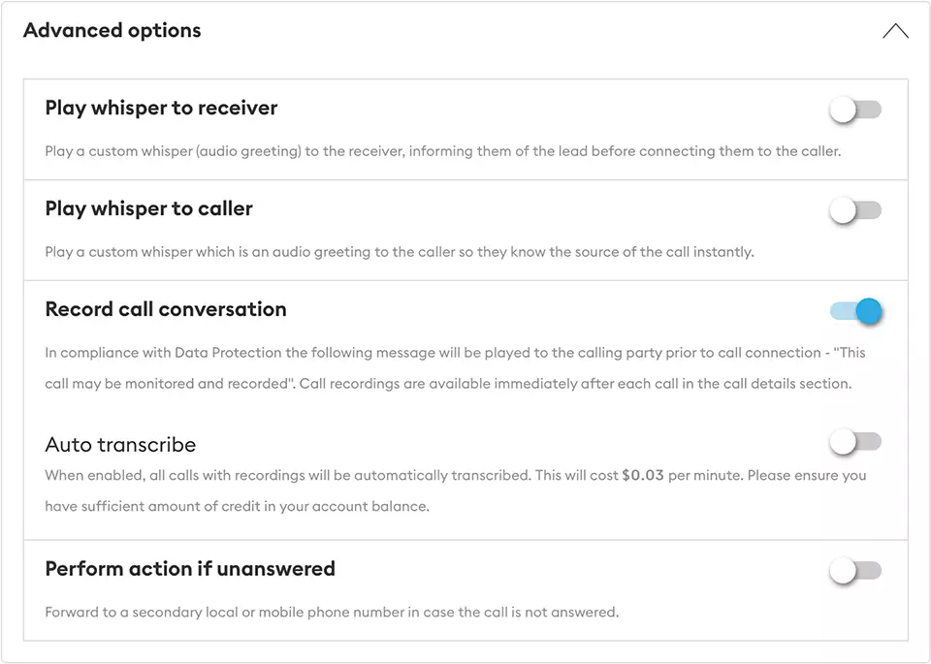Click the Data Protection compliance sentence
This screenshot has width=931, height=664.
point(455,353)
